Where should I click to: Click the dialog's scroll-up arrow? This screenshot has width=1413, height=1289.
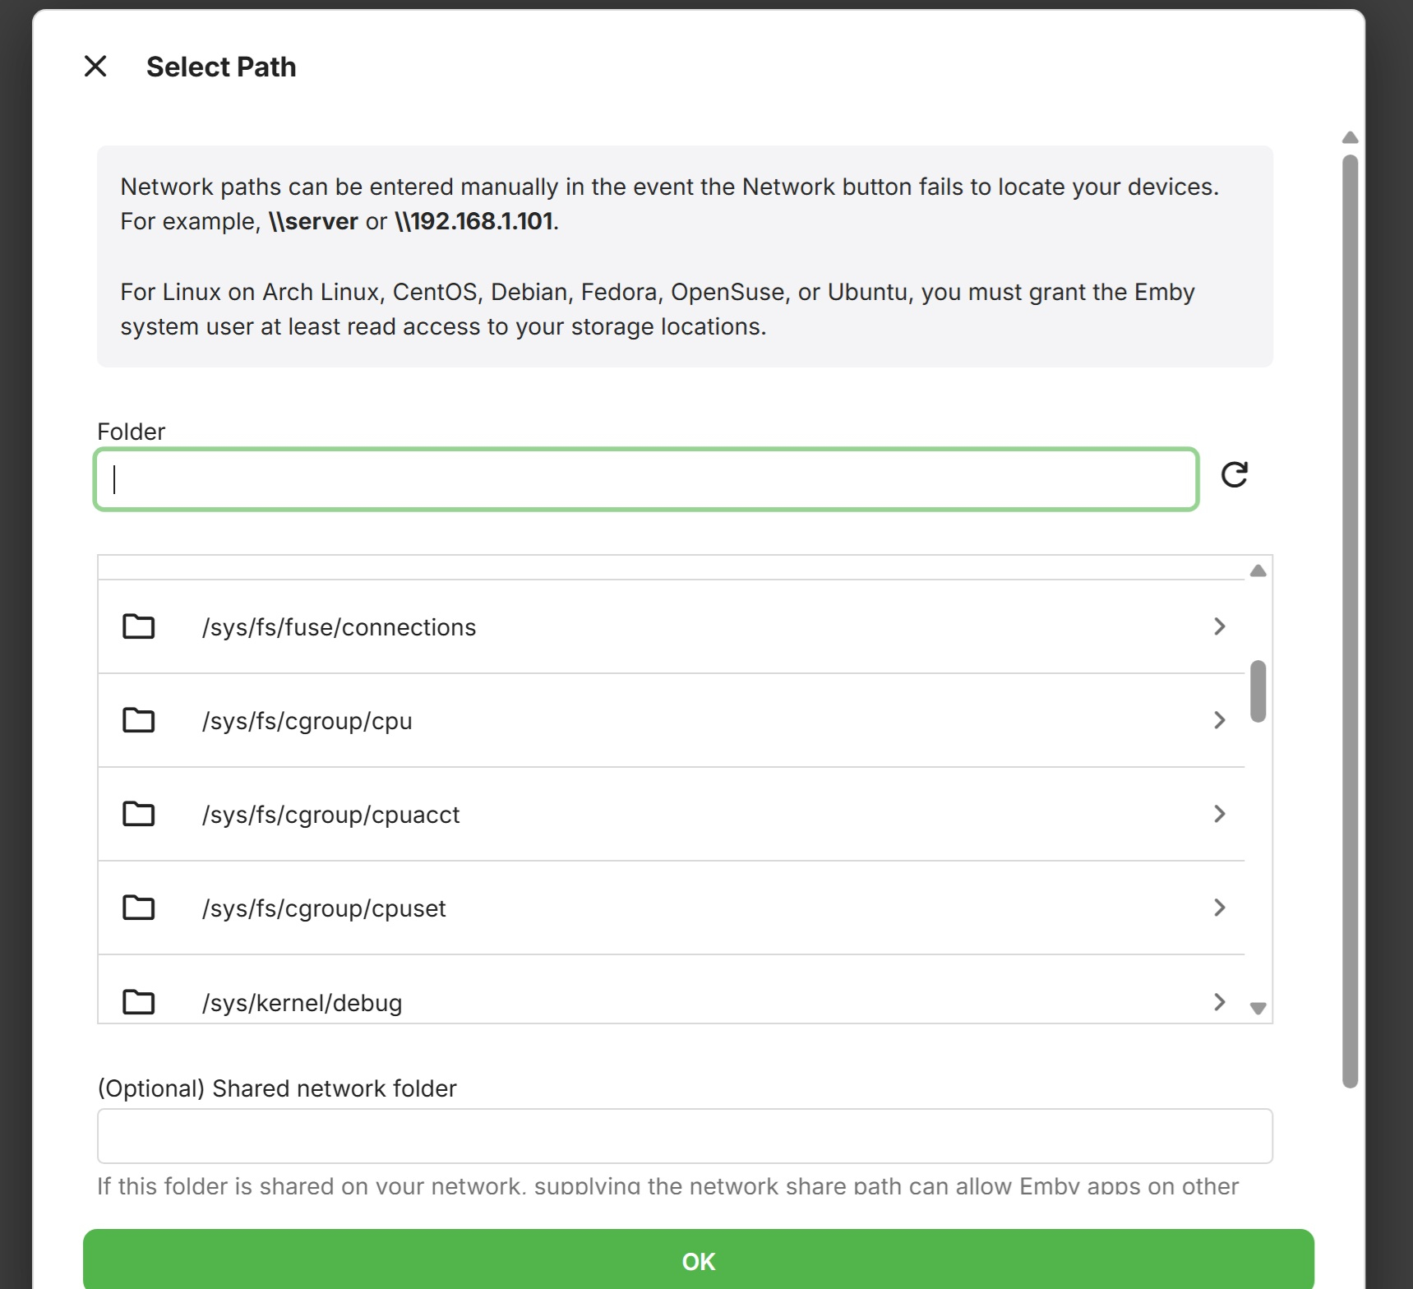pos(1350,137)
